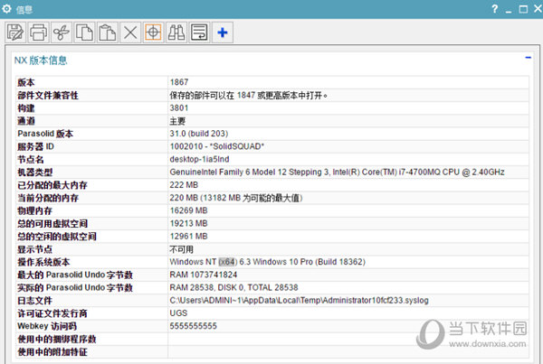
Task: Select Parasolid version 31.0 (build 203)
Action: [x=199, y=134]
